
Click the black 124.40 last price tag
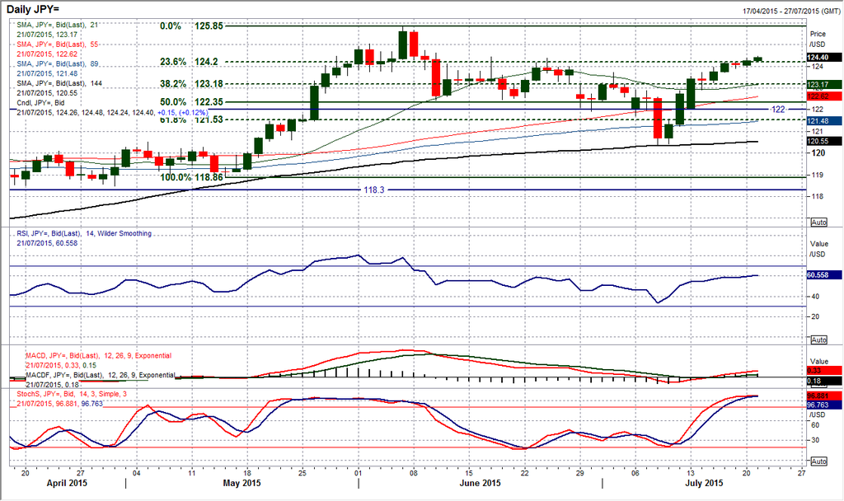[824, 57]
